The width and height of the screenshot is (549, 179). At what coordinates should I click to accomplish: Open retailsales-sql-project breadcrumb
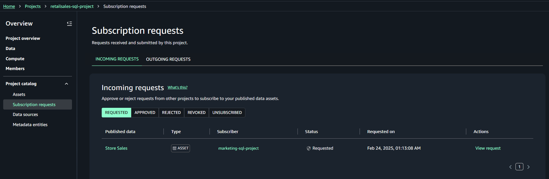point(72,6)
